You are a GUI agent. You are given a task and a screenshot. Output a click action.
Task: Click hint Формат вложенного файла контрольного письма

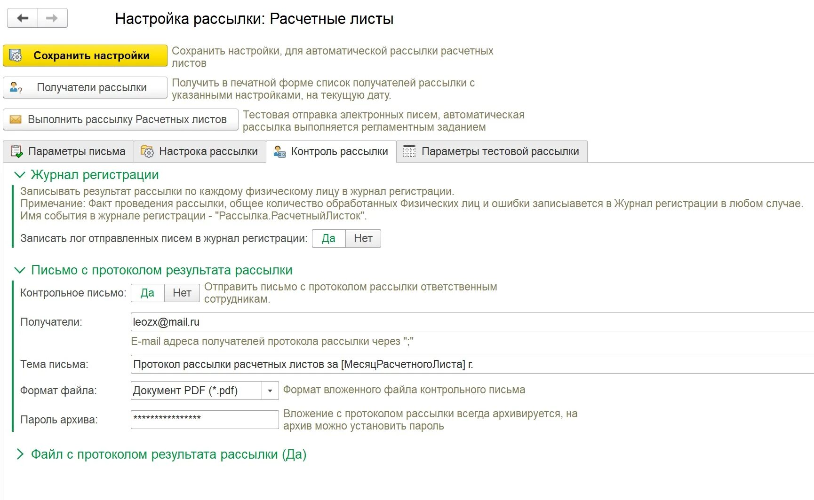(x=404, y=390)
